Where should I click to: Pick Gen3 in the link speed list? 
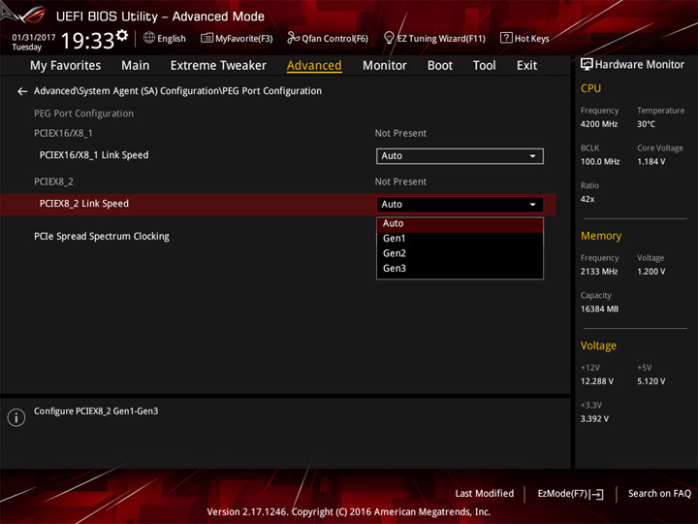[x=395, y=269]
